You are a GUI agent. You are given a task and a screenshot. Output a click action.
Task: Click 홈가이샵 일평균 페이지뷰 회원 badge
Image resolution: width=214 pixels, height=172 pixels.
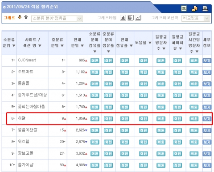177,165
